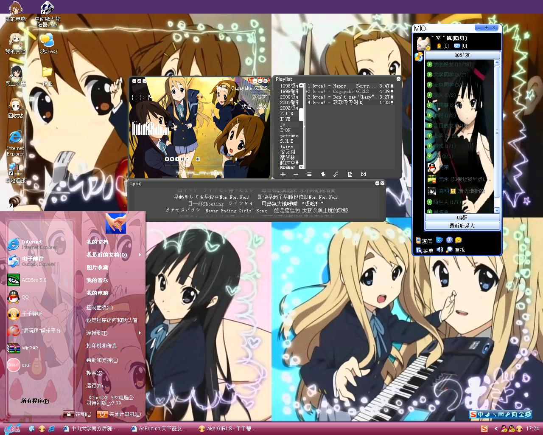This screenshot has height=435, width=543.
Task: Expand '高中同学' group in QQ
Action: point(448,85)
